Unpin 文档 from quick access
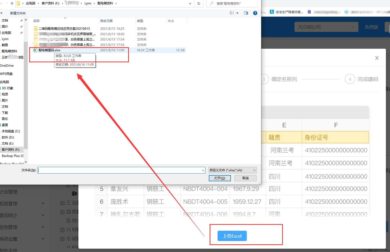The image size is (390, 252). point(21,20)
